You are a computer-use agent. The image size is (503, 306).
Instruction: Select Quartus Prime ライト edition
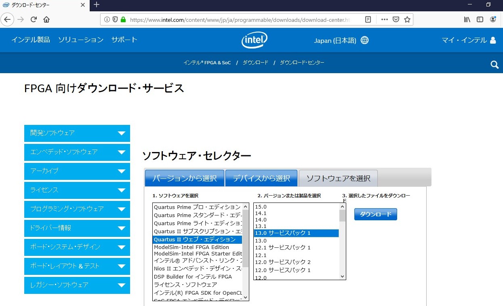tap(197, 223)
